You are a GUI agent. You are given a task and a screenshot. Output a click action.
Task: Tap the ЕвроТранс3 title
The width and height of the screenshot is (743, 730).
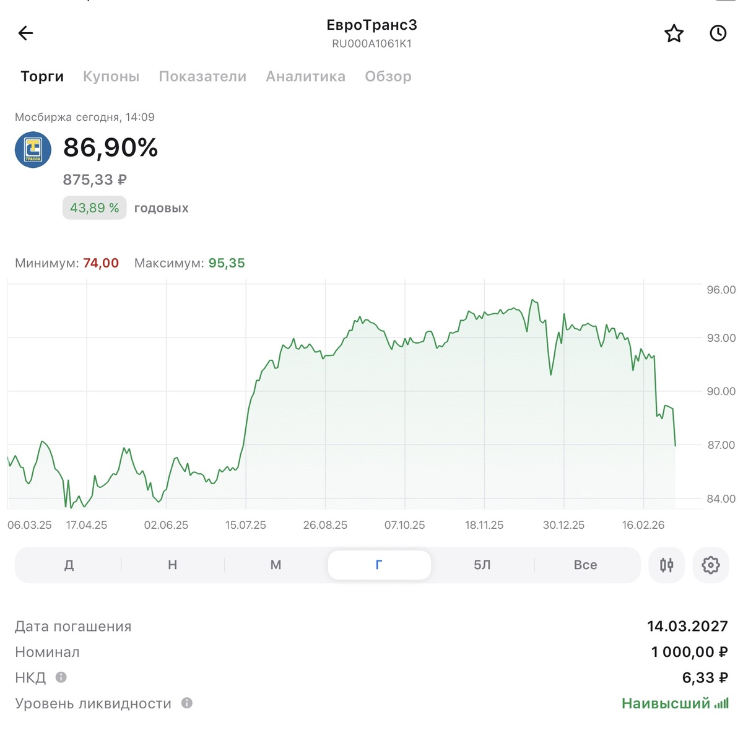(371, 25)
